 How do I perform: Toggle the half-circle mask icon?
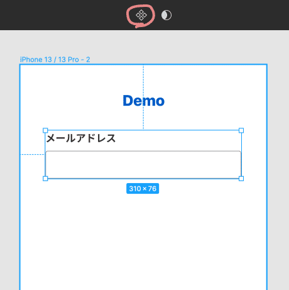pos(166,15)
